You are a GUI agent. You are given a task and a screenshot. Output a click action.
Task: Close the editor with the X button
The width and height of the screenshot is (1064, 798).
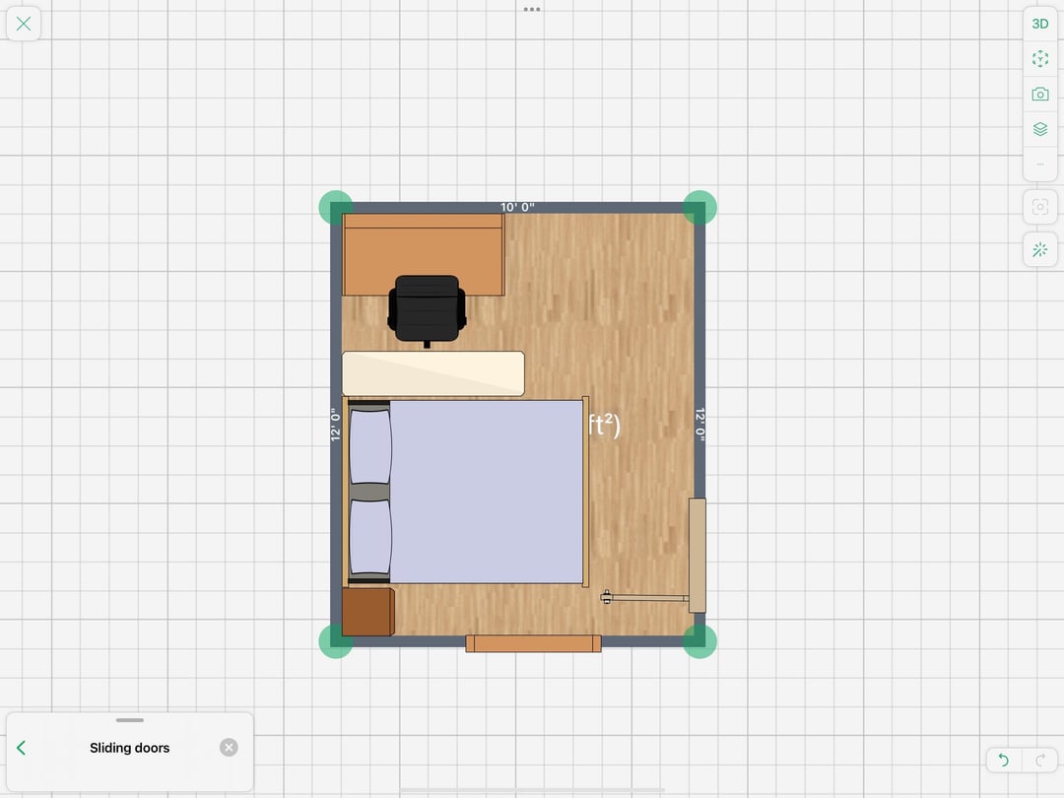pos(24,24)
